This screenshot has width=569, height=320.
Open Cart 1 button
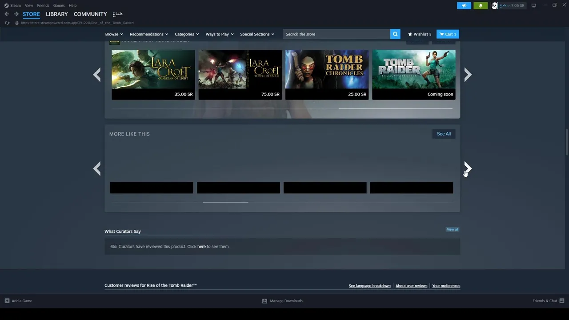448,34
